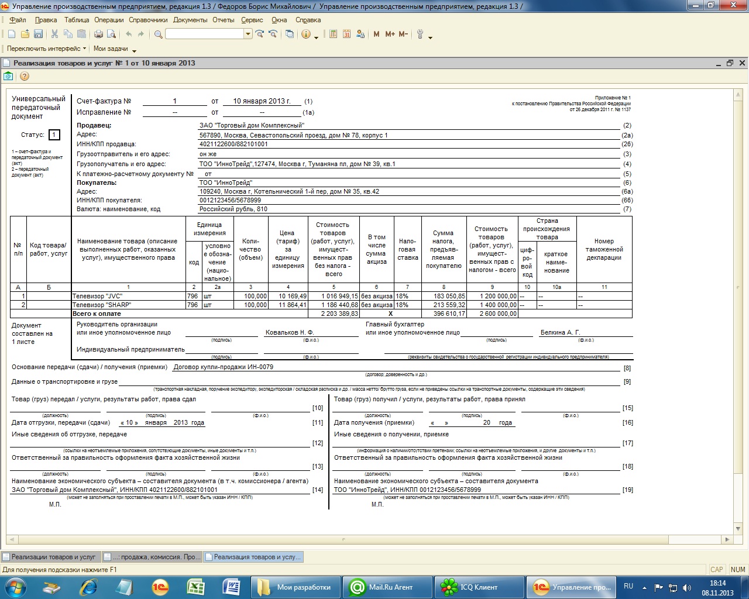Open print preview icon
Viewport: 749px width, 599px height.
point(111,35)
